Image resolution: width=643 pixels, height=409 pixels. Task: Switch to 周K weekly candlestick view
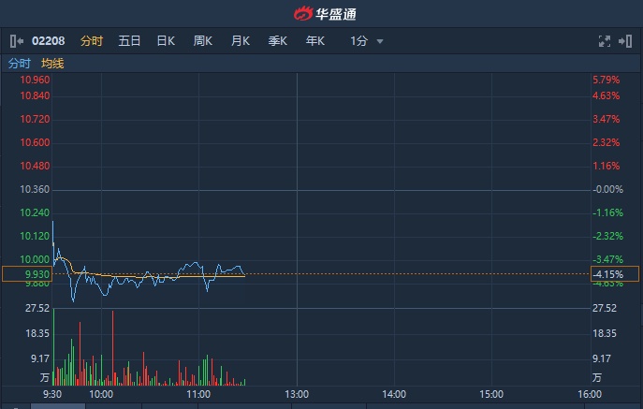(x=203, y=41)
